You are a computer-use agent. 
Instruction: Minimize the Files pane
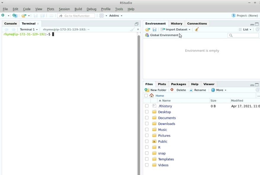click(252, 85)
